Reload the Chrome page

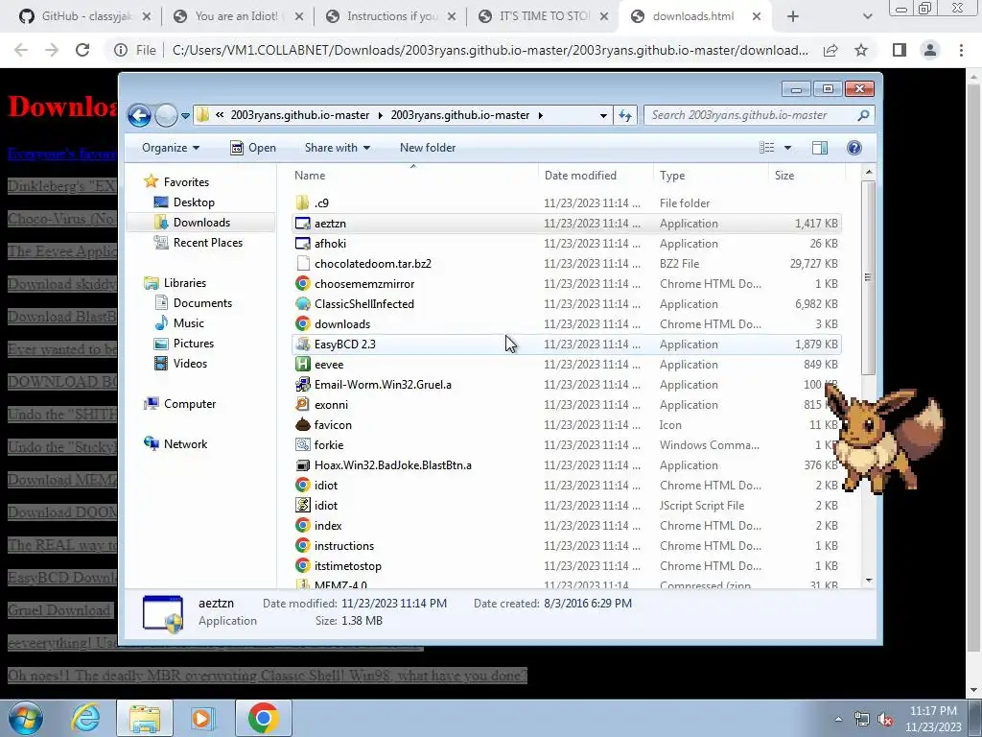82,50
